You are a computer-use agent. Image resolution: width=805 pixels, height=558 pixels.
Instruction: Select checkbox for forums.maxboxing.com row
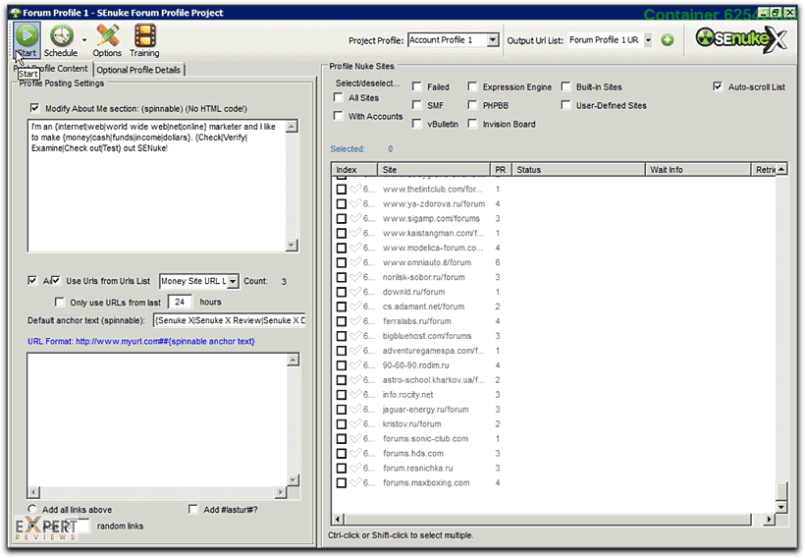pos(341,483)
